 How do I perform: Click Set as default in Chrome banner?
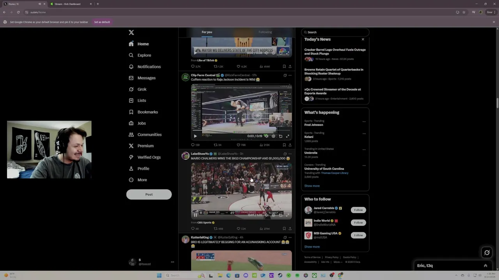pyautogui.click(x=102, y=22)
